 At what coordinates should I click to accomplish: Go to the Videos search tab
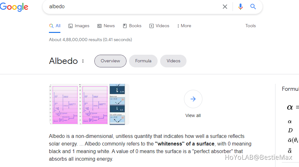tap(159, 26)
